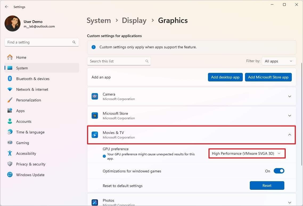This screenshot has height=206, width=303.
Task: Click the Personalization paintbrush icon
Action: coord(10,100)
